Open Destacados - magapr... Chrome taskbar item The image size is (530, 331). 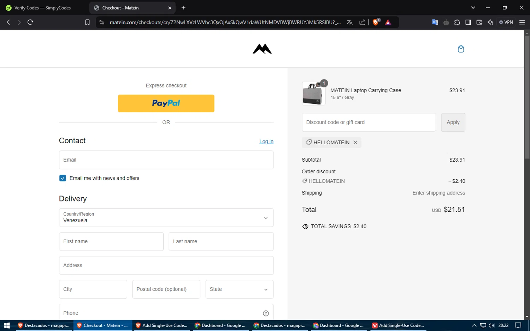click(279, 325)
